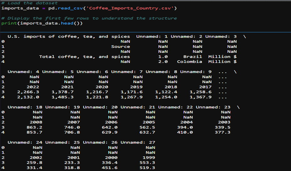Click the 'Unnamed: 3' column header
The height and width of the screenshot is (171, 291).
tap(221, 37)
